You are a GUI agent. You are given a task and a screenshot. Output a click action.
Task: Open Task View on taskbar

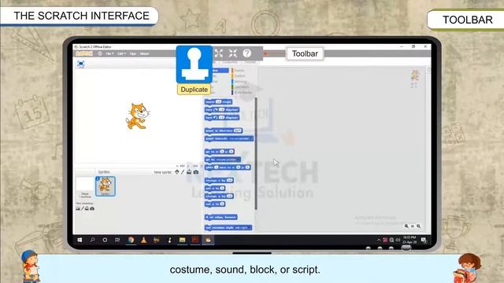pos(117,240)
